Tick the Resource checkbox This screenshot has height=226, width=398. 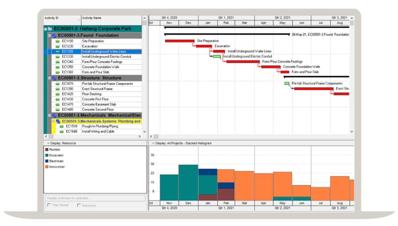pos(79,206)
